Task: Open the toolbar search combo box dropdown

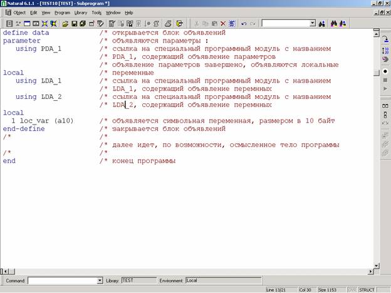Action: point(313,23)
